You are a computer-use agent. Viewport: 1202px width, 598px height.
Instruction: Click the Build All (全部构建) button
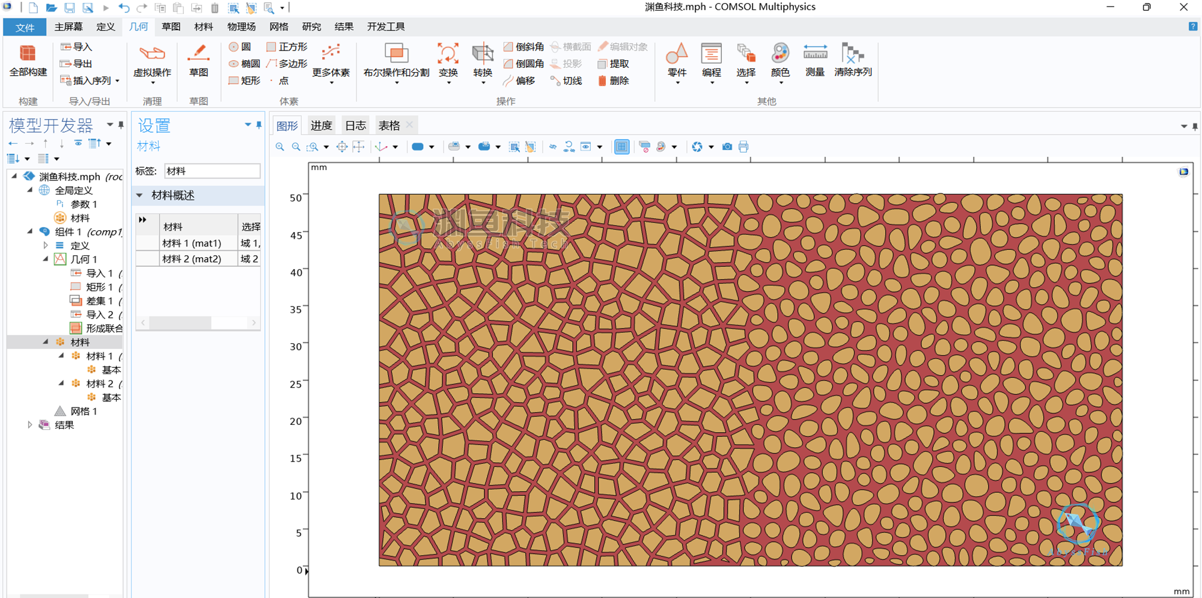[28, 61]
